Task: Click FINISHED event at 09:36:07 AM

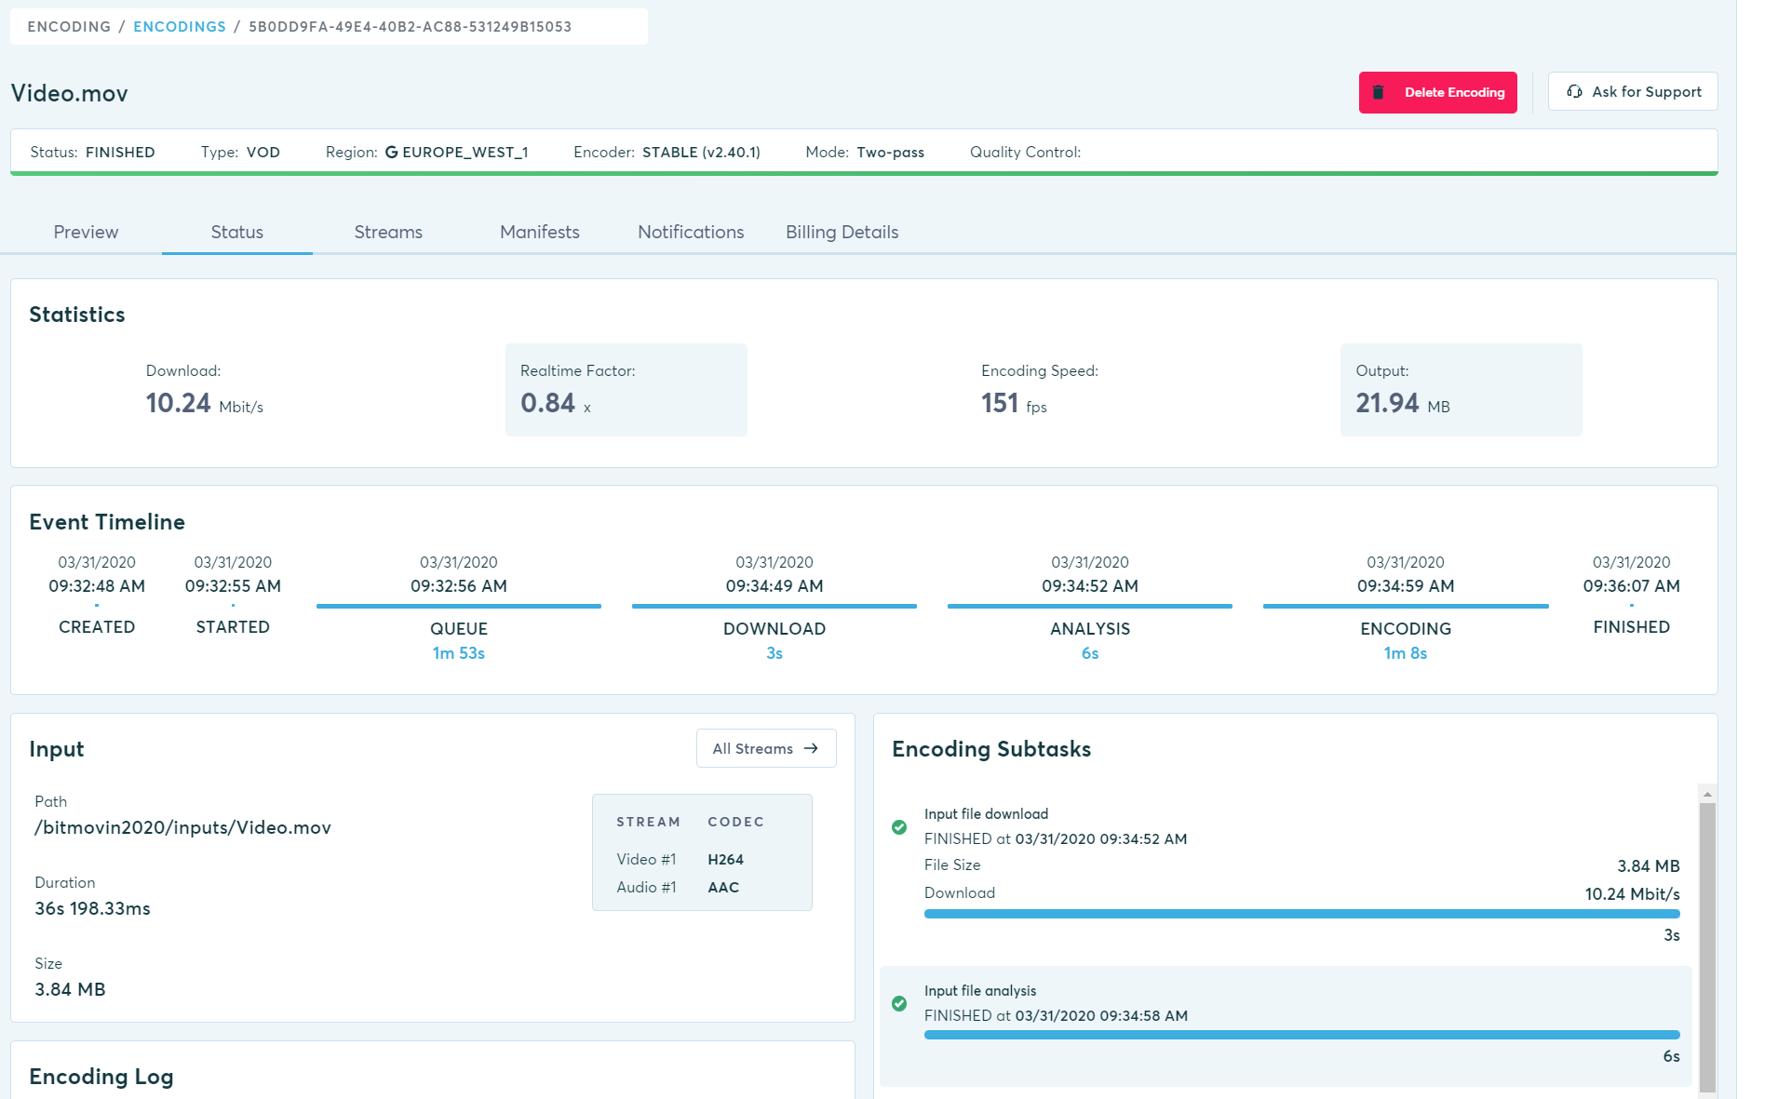Action: coord(1631,595)
